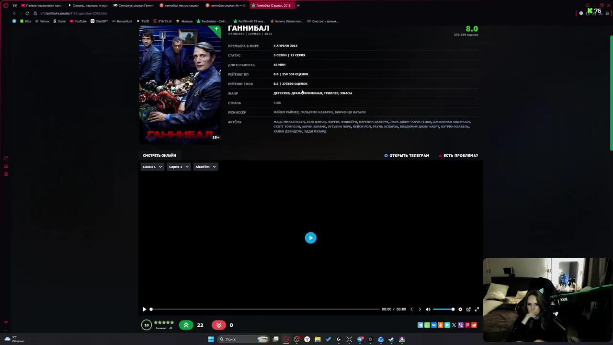Click director link Майкл Раймер
Screen dimensions: 613x345
coord(286,112)
